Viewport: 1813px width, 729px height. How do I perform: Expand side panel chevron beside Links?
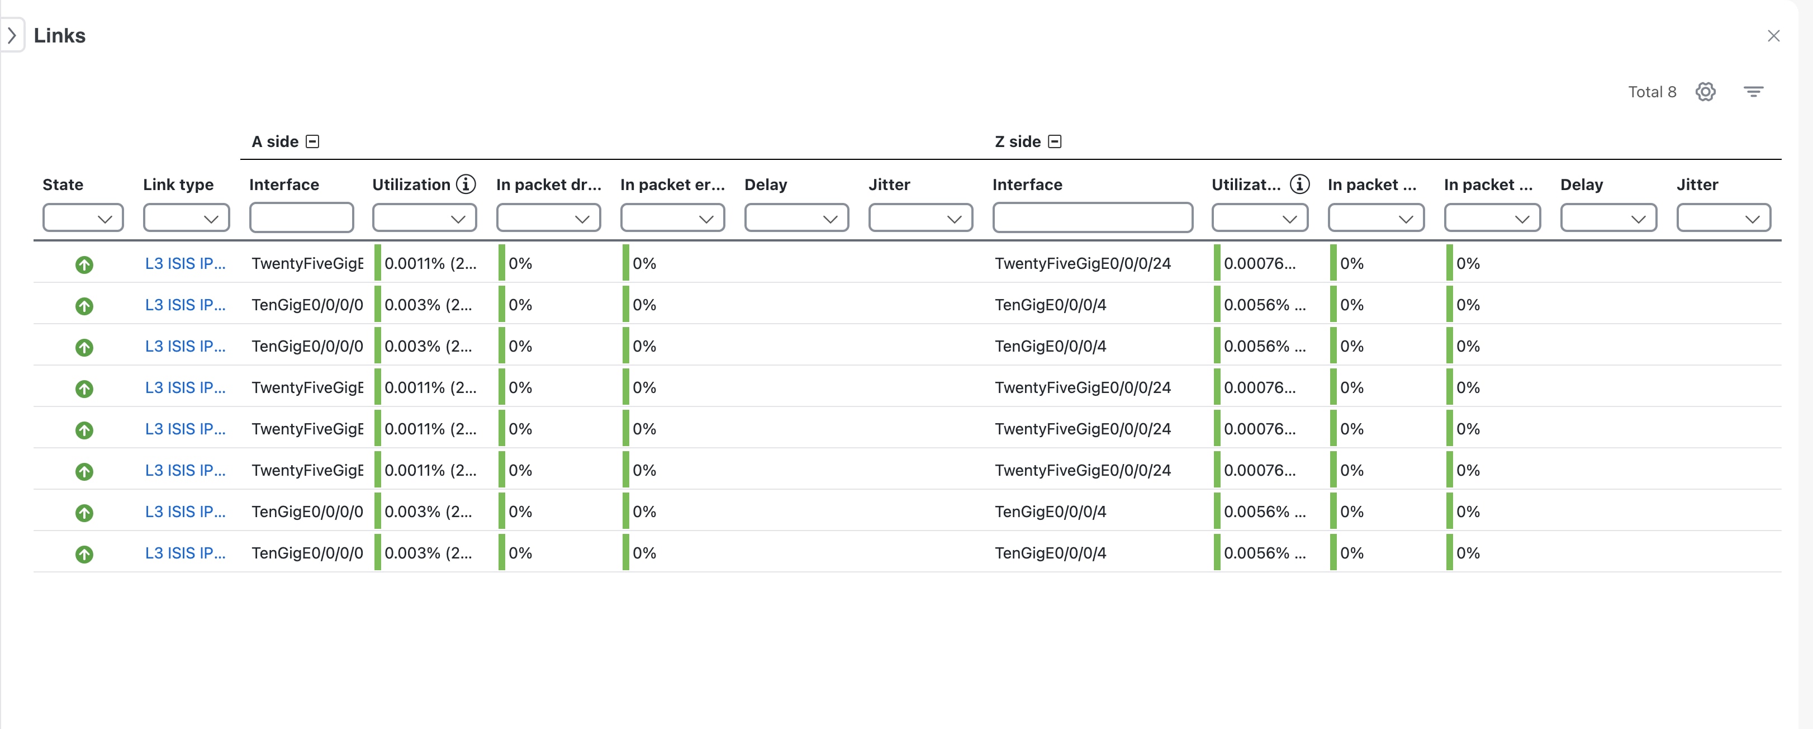(12, 35)
